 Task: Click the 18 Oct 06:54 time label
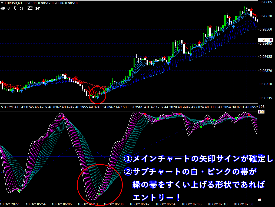tap(165, 204)
